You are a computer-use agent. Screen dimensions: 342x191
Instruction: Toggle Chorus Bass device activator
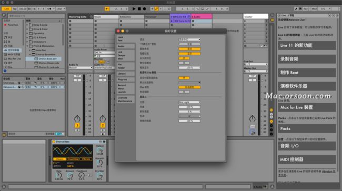pyautogui.click(x=54, y=142)
